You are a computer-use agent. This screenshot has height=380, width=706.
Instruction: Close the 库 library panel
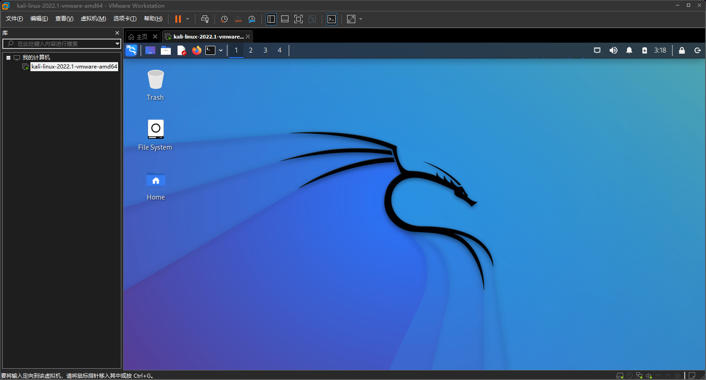[117, 33]
